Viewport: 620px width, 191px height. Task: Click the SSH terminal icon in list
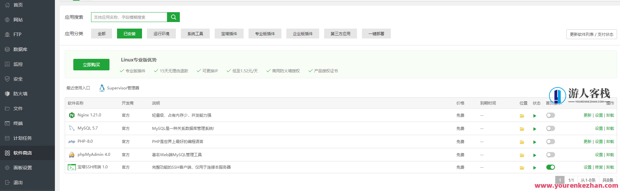tap(72, 167)
